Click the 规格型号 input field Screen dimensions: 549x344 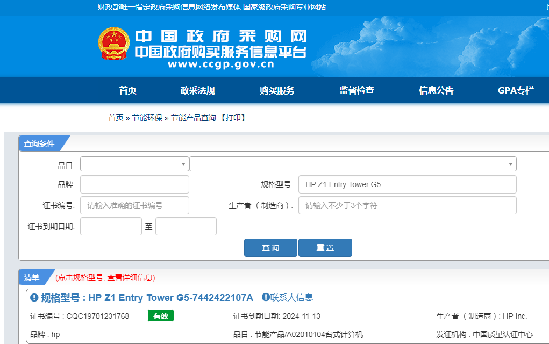(x=407, y=184)
